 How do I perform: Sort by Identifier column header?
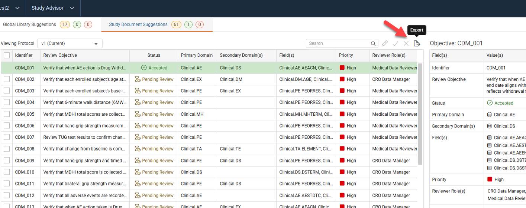click(24, 55)
